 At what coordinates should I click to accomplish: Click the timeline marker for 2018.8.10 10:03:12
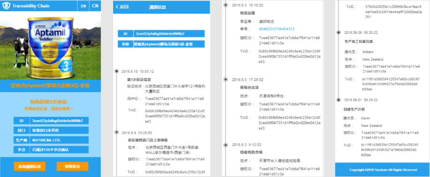[116, 71]
